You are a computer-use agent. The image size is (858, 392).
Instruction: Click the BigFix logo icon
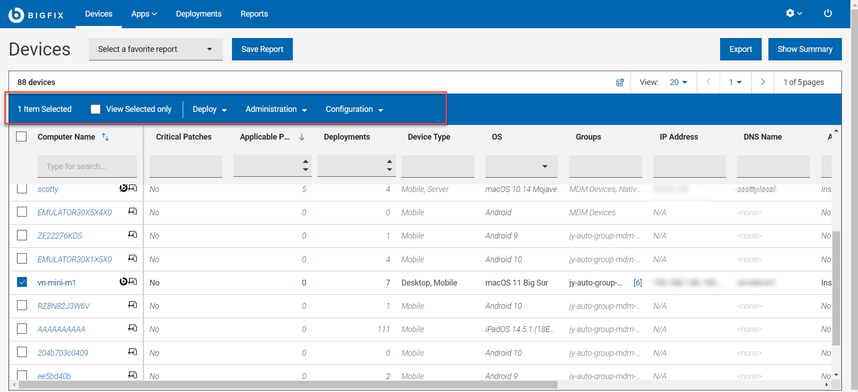16,15
